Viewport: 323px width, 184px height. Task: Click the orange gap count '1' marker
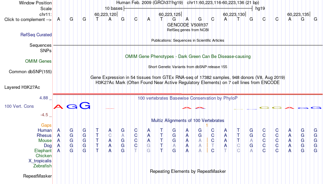pos(207,125)
